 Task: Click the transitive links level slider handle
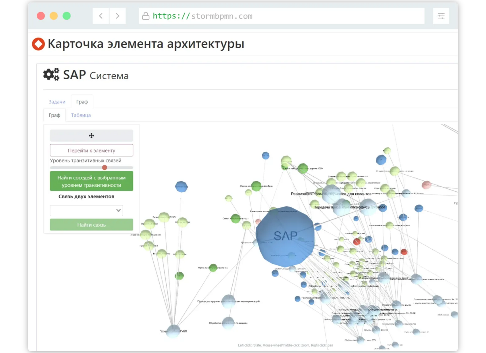105,167
